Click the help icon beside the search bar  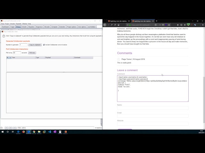2,128
